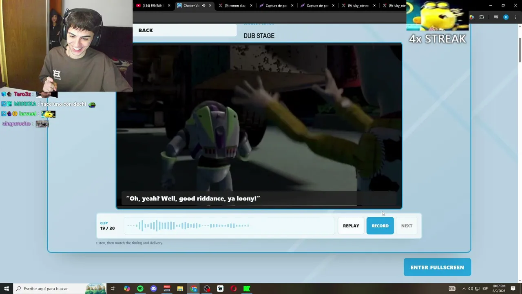Switch ESP input language indicator
Viewport: 522px width, 294px height.
[485, 289]
